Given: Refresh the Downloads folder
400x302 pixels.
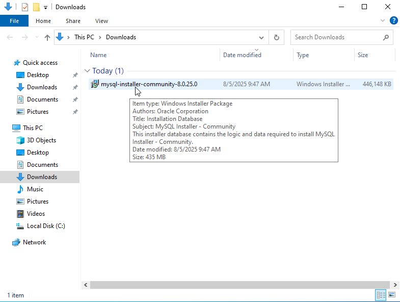Looking at the screenshot, I should [277, 38].
